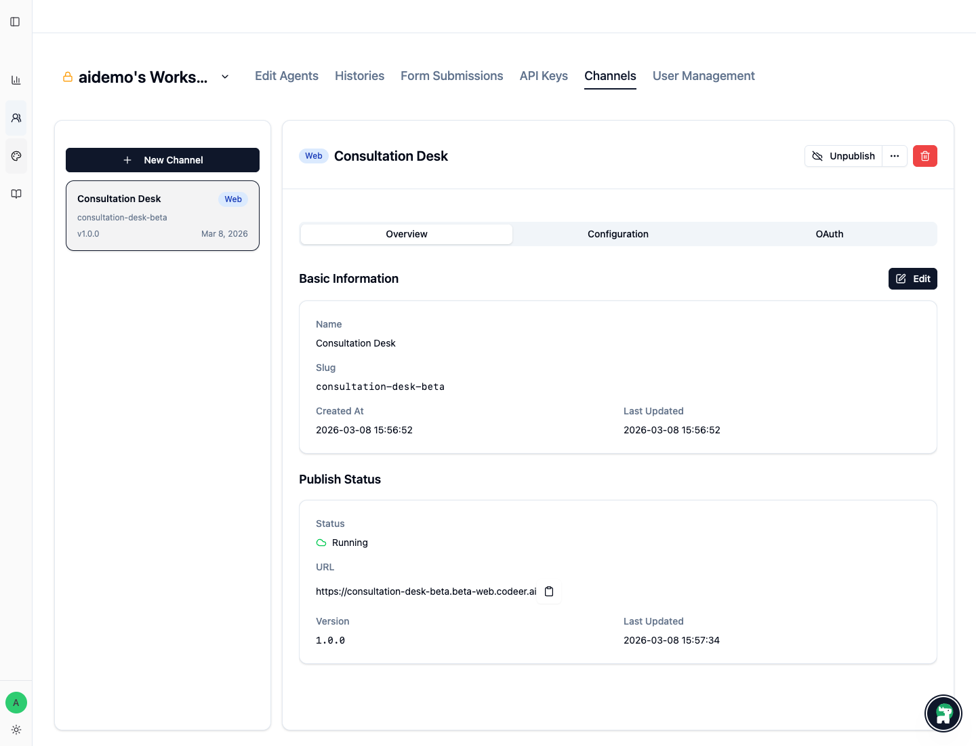Collapse the left sidebar panel
Screen dimensions: 976x746
[x=16, y=21]
